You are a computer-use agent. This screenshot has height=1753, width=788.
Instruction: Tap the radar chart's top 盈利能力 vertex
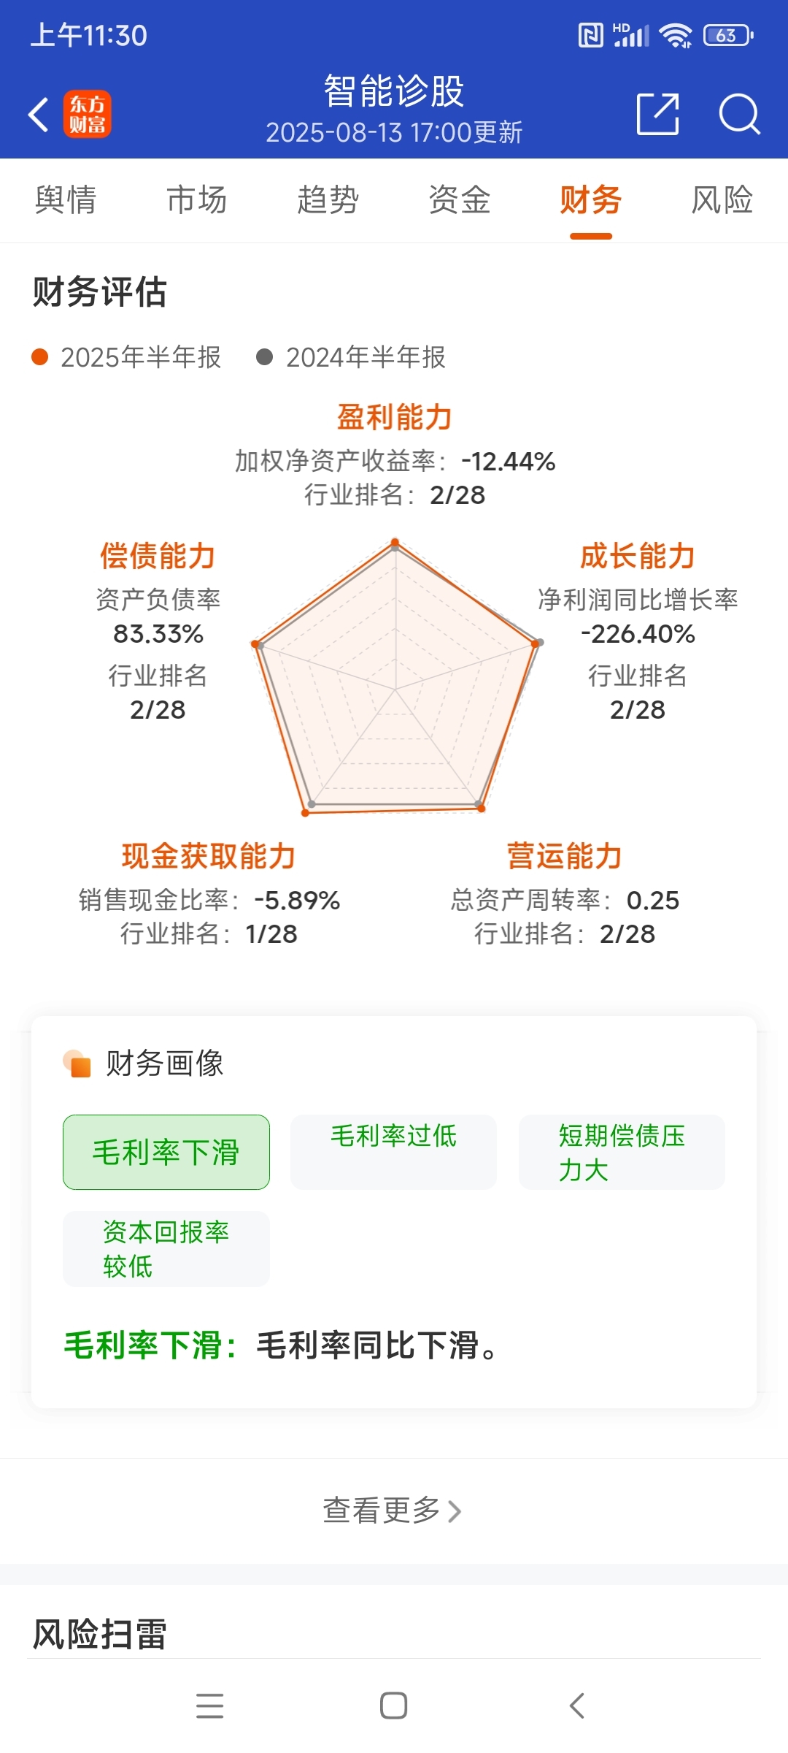click(x=395, y=543)
